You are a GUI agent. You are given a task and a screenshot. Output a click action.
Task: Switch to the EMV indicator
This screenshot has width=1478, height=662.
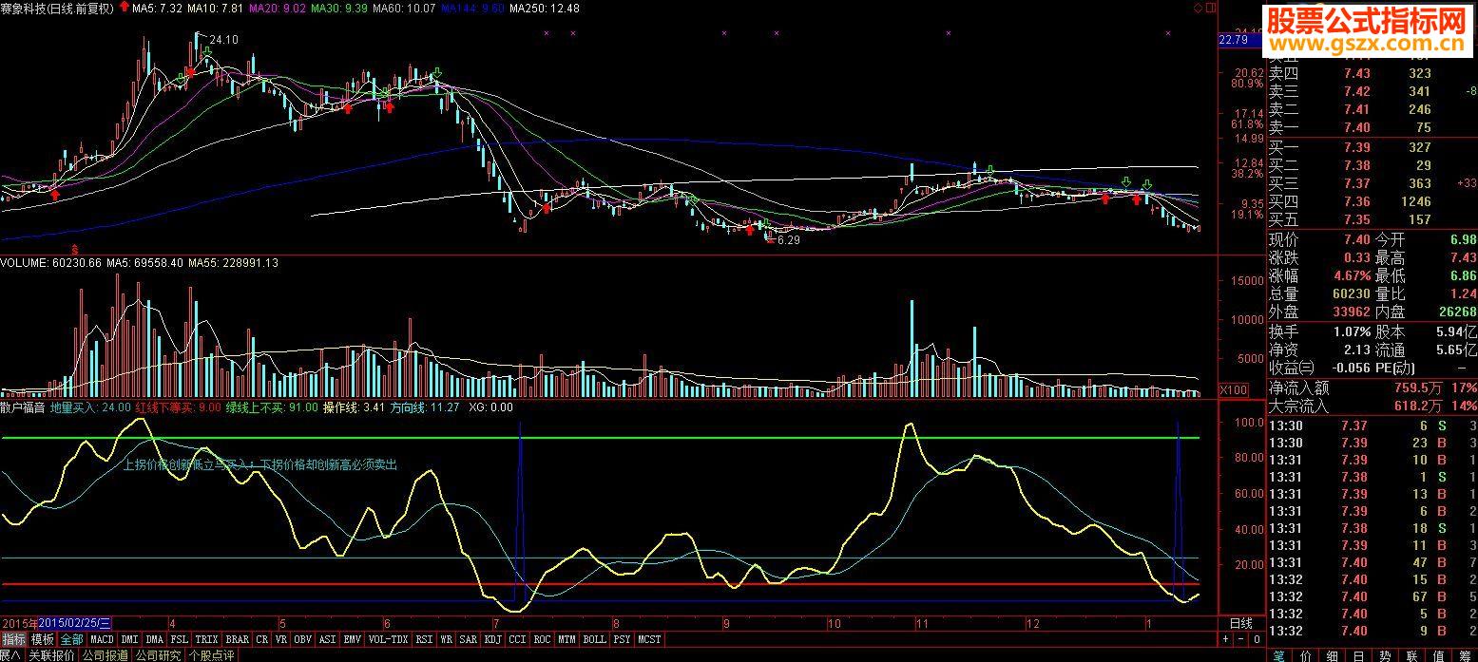[352, 639]
